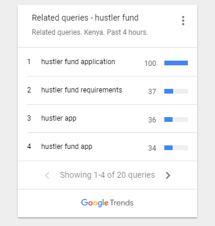Click the previous page chevron arrow
The width and height of the screenshot is (215, 226).
point(47,175)
